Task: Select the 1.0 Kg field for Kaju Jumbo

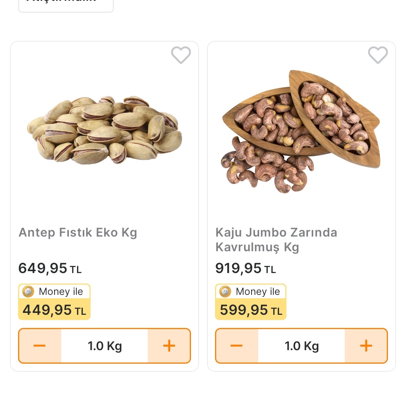Action: [301, 346]
